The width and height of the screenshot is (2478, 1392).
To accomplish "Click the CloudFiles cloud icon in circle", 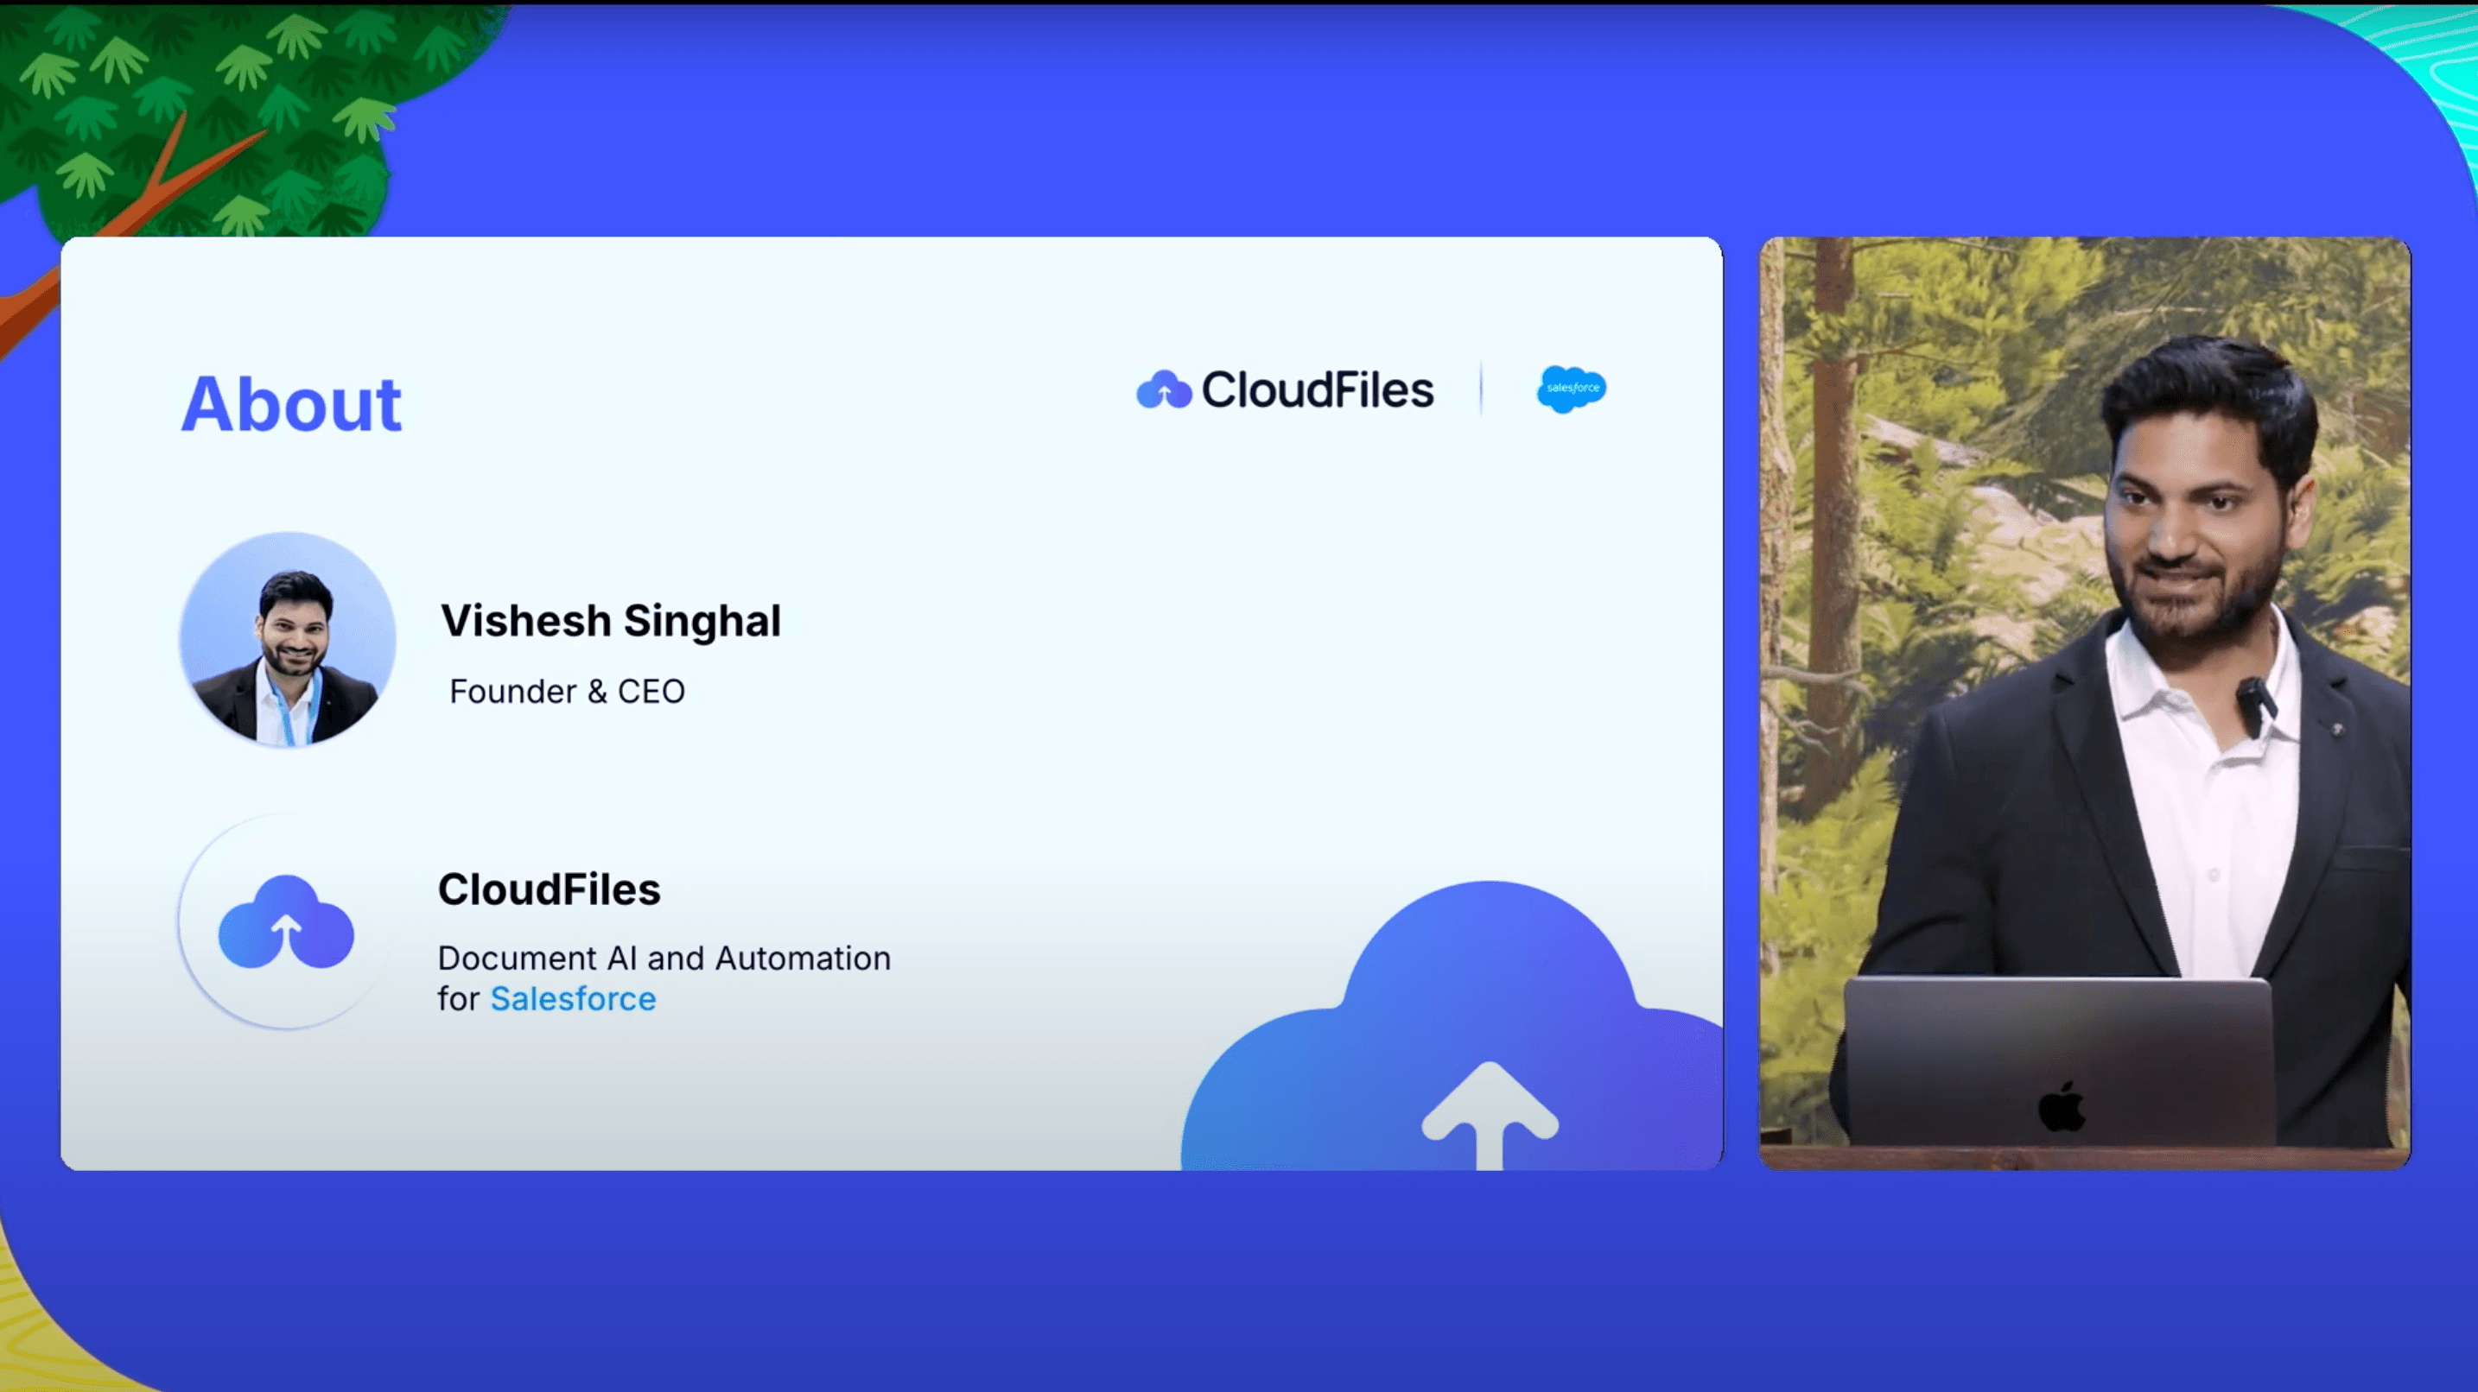I will click(286, 922).
